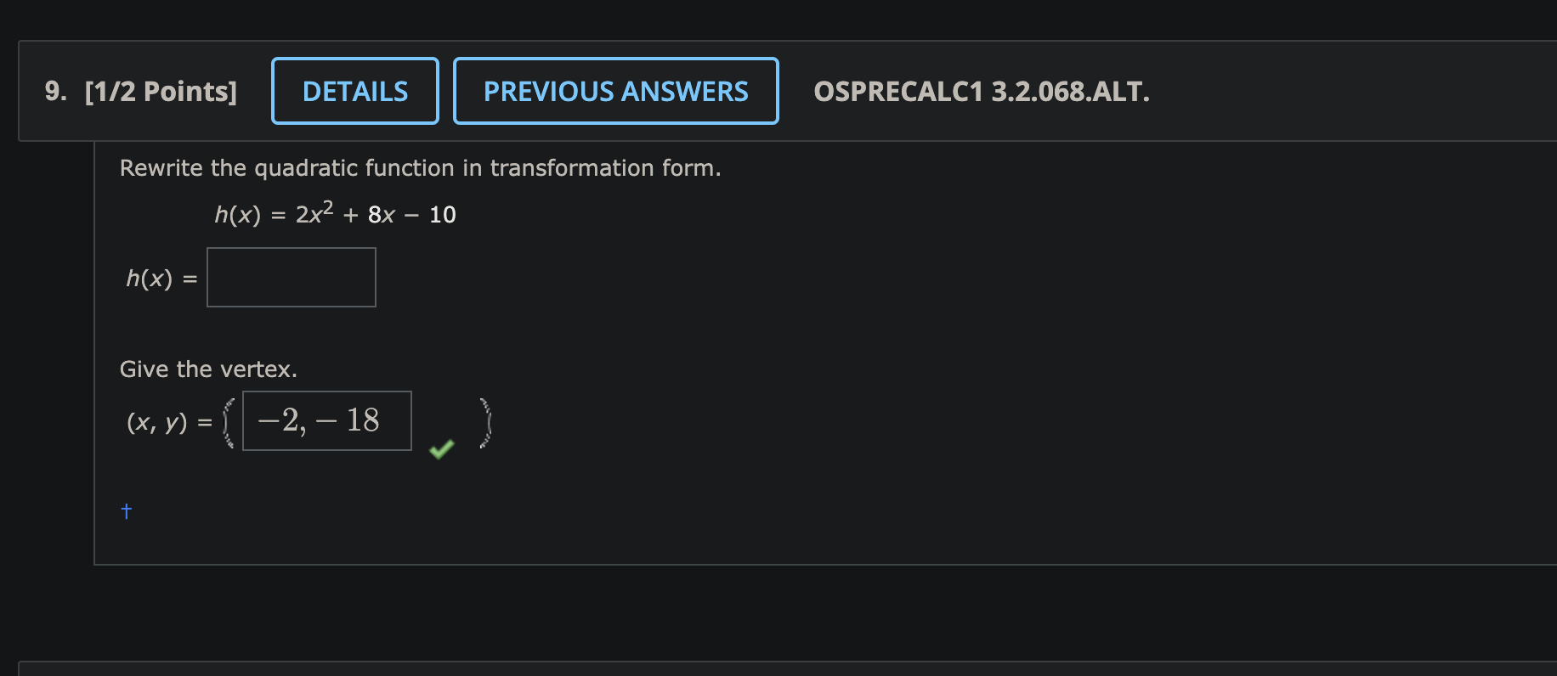Screen dimensions: 1557x676
Task: Click the question number 9 label
Action: (54, 92)
